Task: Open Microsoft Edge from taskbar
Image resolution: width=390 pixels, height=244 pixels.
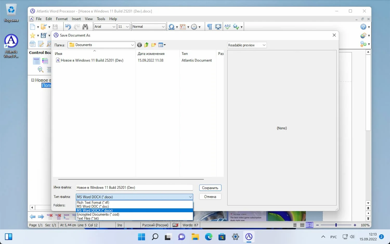Action: (209, 237)
